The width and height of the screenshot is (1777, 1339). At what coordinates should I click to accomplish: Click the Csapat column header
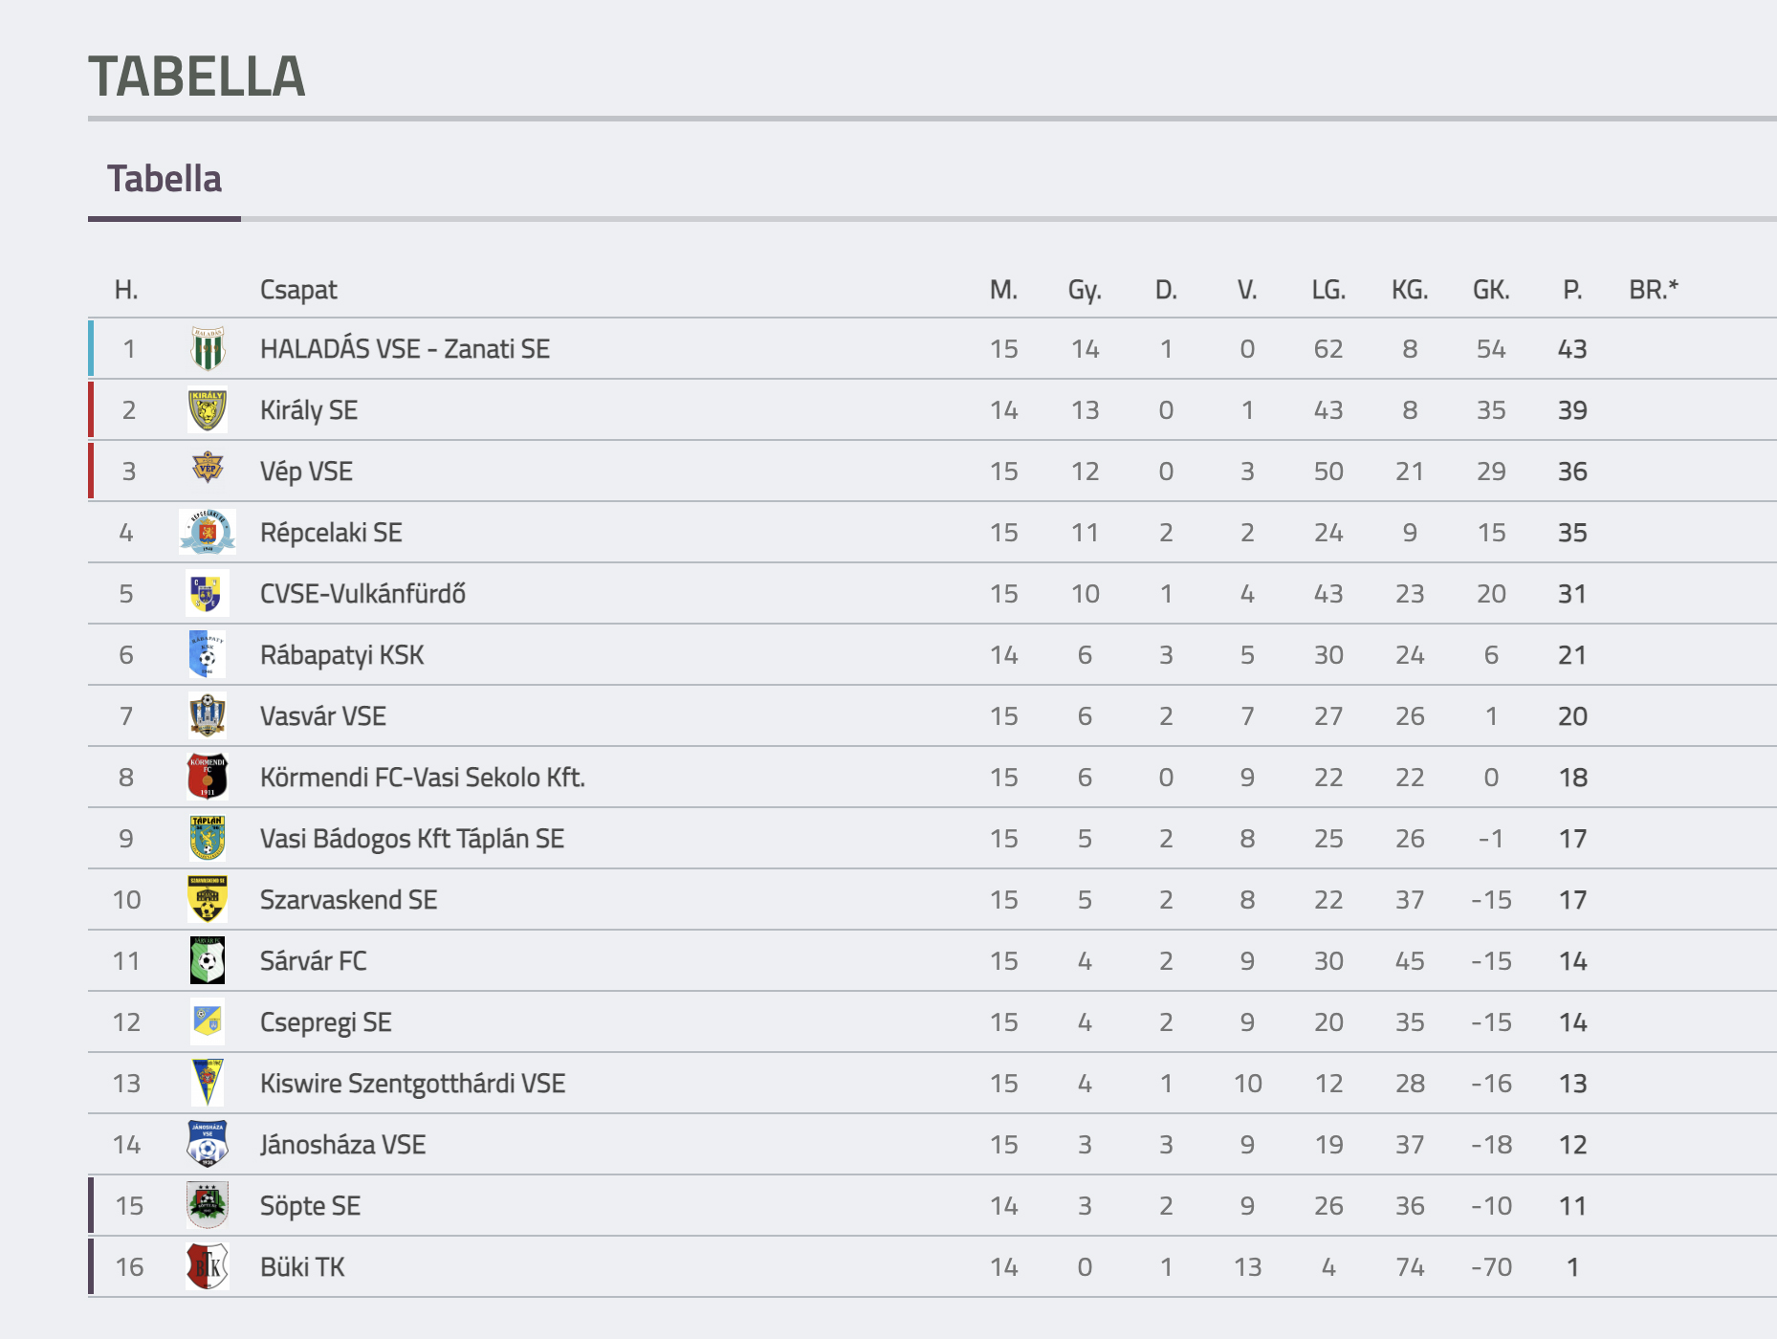tap(298, 290)
